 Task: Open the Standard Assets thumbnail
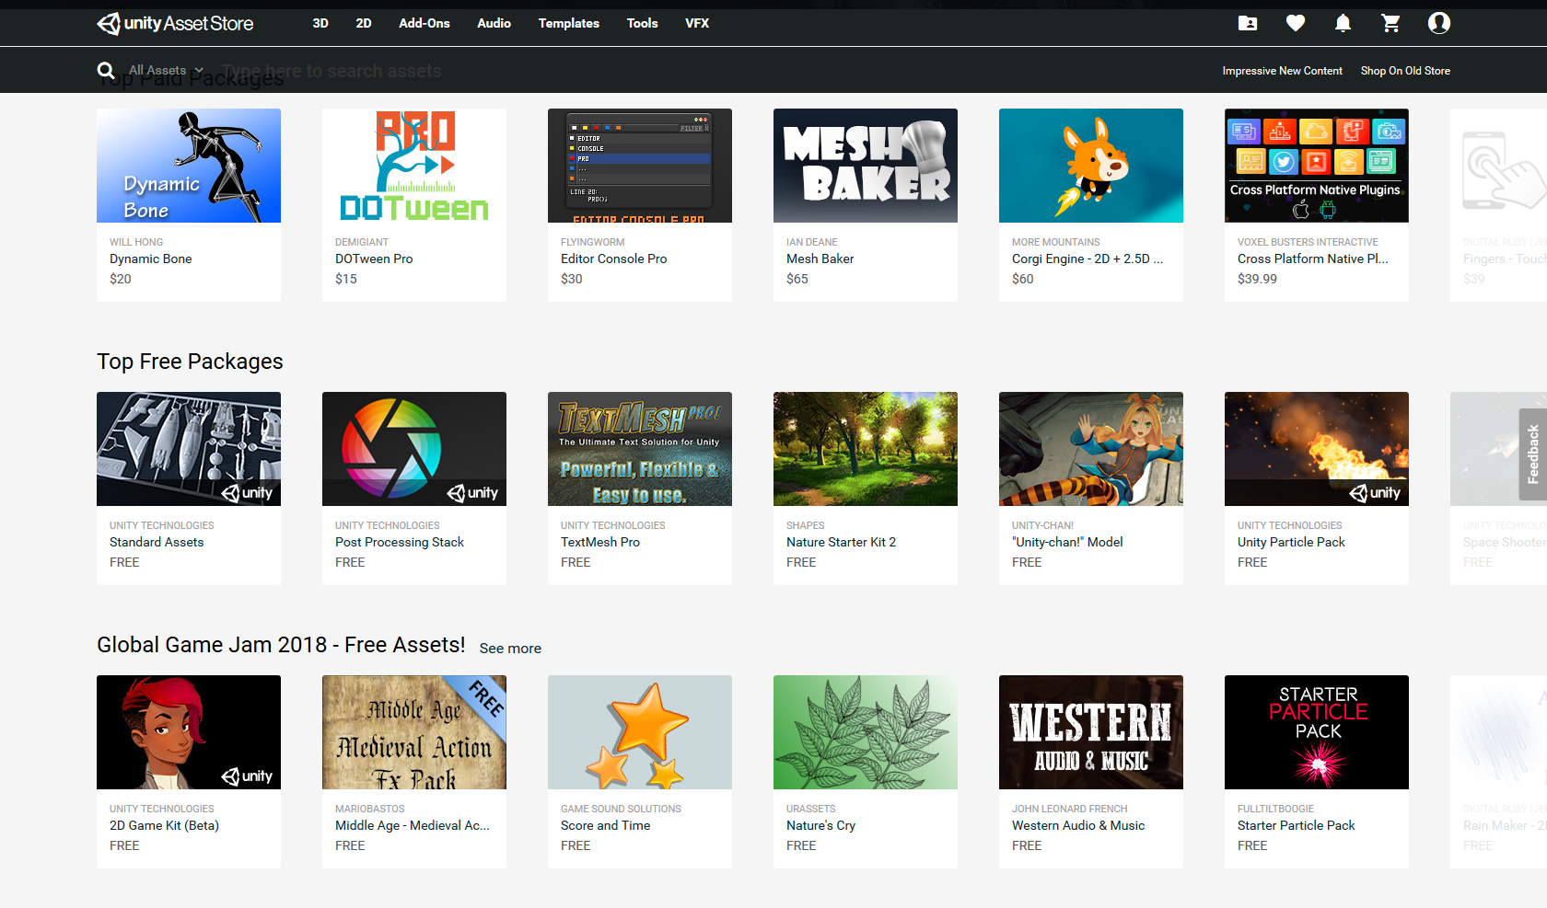189,449
